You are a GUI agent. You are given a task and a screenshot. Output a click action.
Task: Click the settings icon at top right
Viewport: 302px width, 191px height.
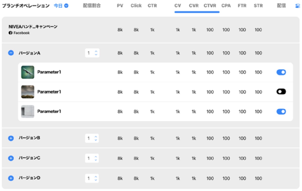(297, 6)
